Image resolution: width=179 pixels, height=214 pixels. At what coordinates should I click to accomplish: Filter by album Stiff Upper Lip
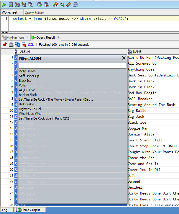(29, 76)
